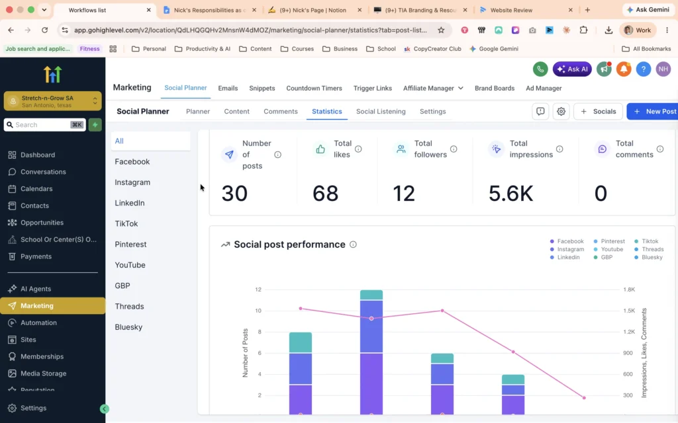Click the Socials button
Screen dimensions: 678x423
tap(598, 111)
